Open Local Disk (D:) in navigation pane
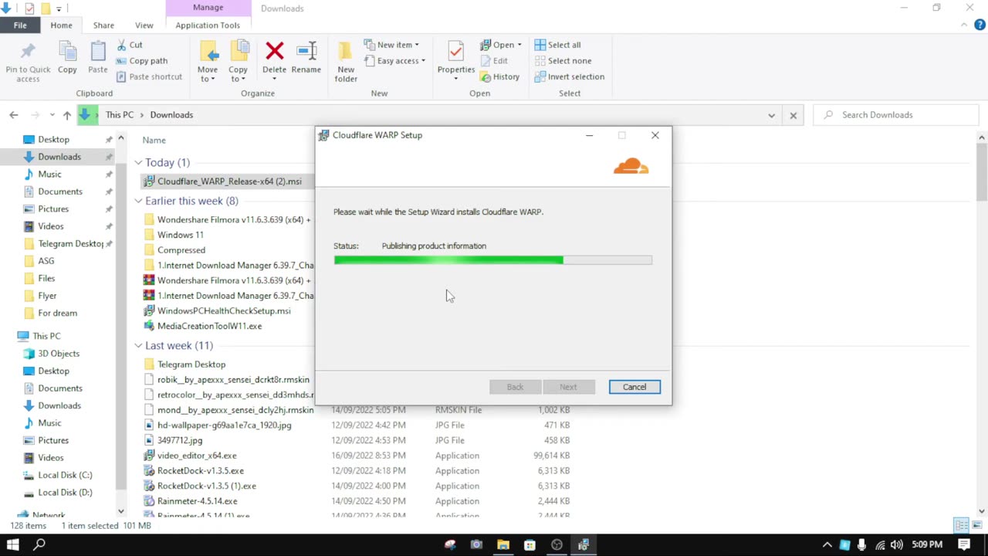The width and height of the screenshot is (988, 556). [x=65, y=492]
